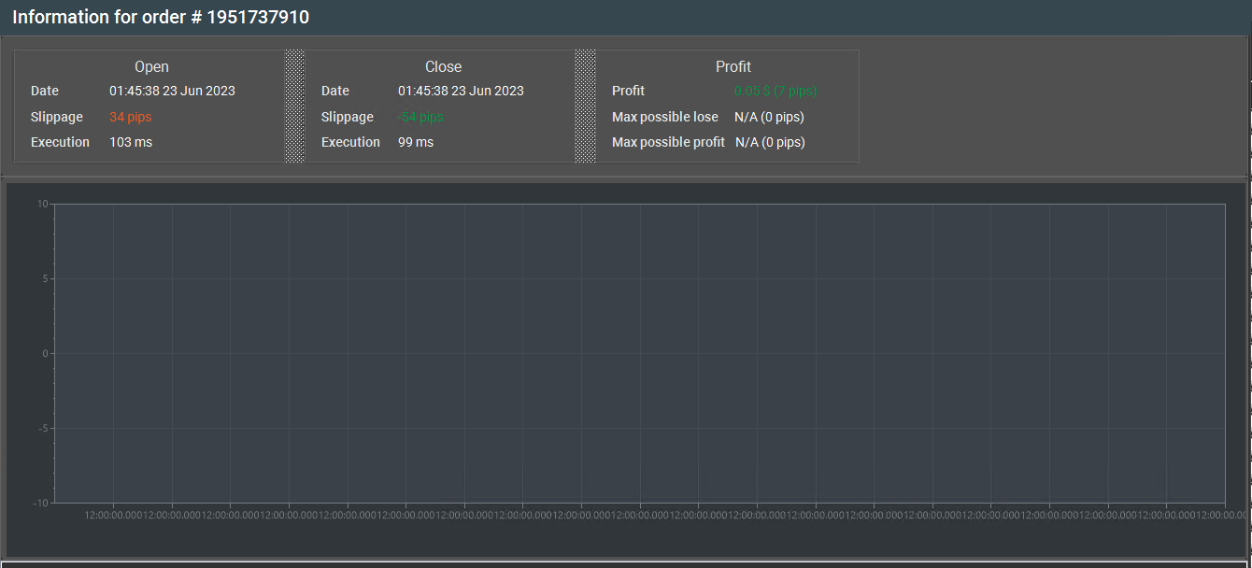Click the Max possible lose label
1252x568 pixels.
(x=665, y=117)
